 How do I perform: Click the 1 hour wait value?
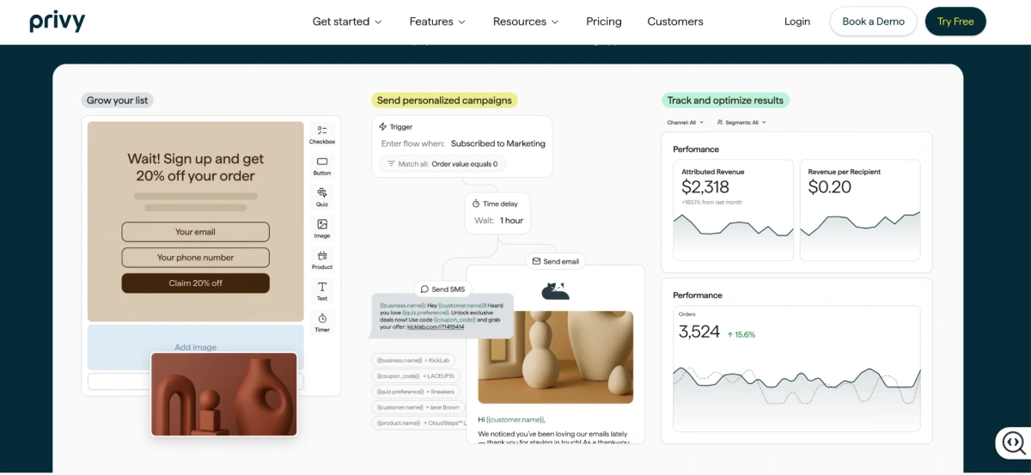[x=511, y=221]
